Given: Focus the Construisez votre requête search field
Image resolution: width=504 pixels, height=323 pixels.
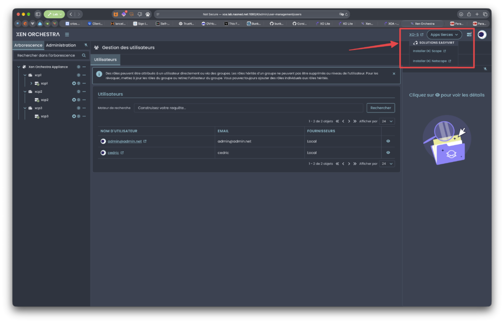Looking at the screenshot, I should [249, 108].
